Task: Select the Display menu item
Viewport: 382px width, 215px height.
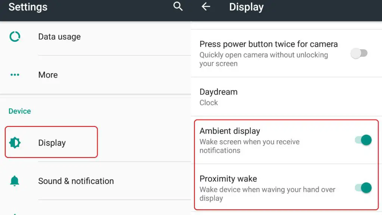Action: click(51, 142)
